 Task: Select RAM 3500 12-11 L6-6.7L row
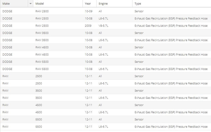pos(105,98)
